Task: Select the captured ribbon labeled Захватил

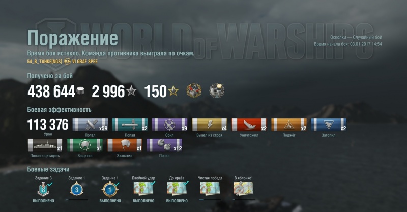Action: tap(125, 145)
